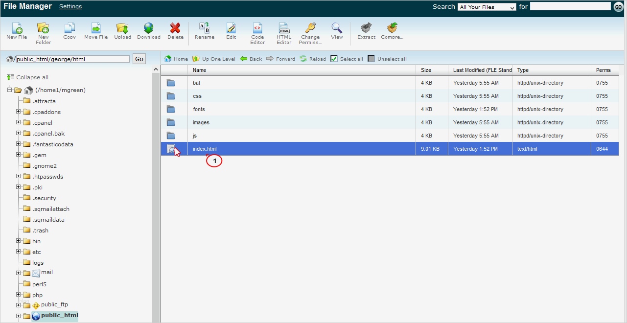The height and width of the screenshot is (323, 627).
Task: Click the Extract archive icon
Action: click(366, 28)
